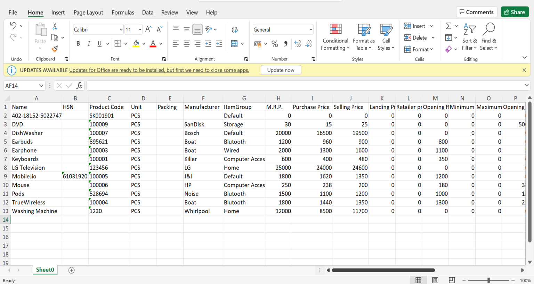Add a new sheet with plus icon
Viewport: 534px width, 284px height.
pyautogui.click(x=72, y=270)
